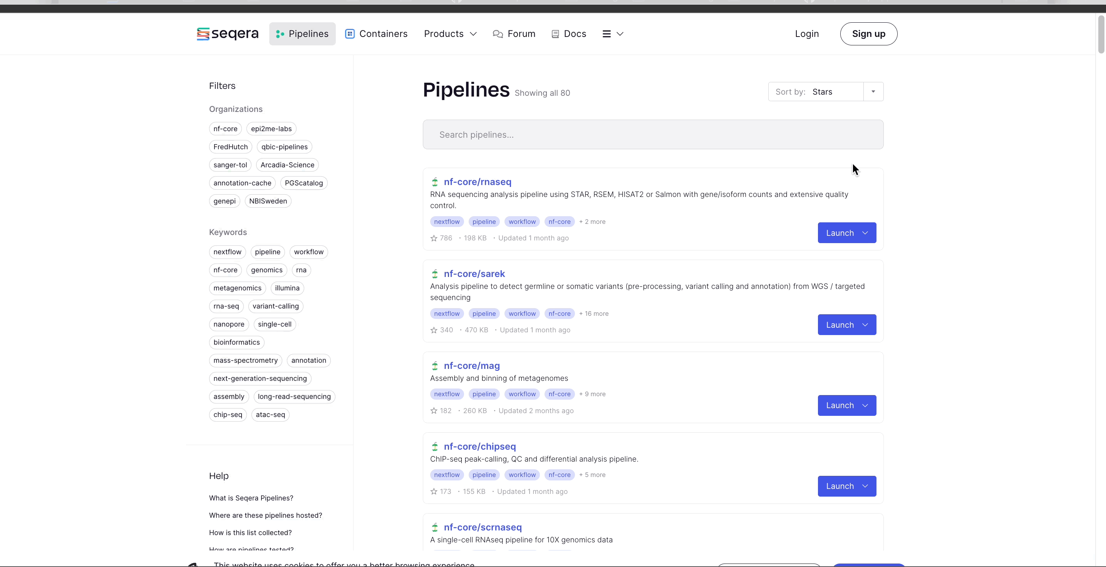Click the Forum chat bubble icon
Image resolution: width=1106 pixels, height=567 pixels.
[498, 34]
